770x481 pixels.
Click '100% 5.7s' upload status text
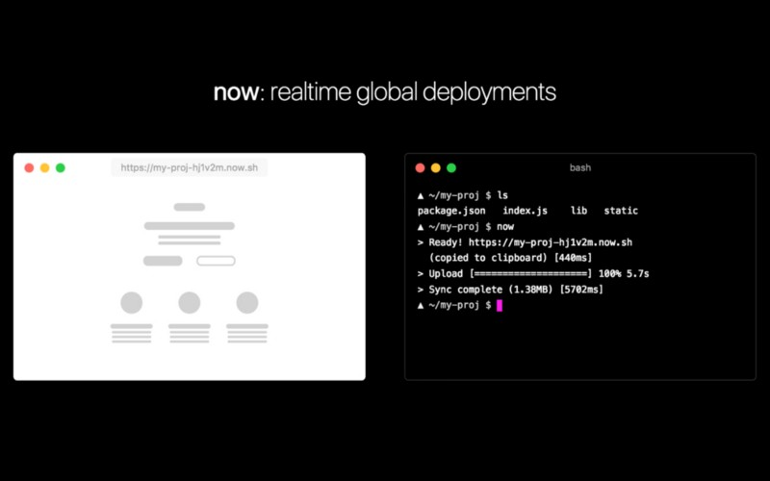tap(624, 274)
